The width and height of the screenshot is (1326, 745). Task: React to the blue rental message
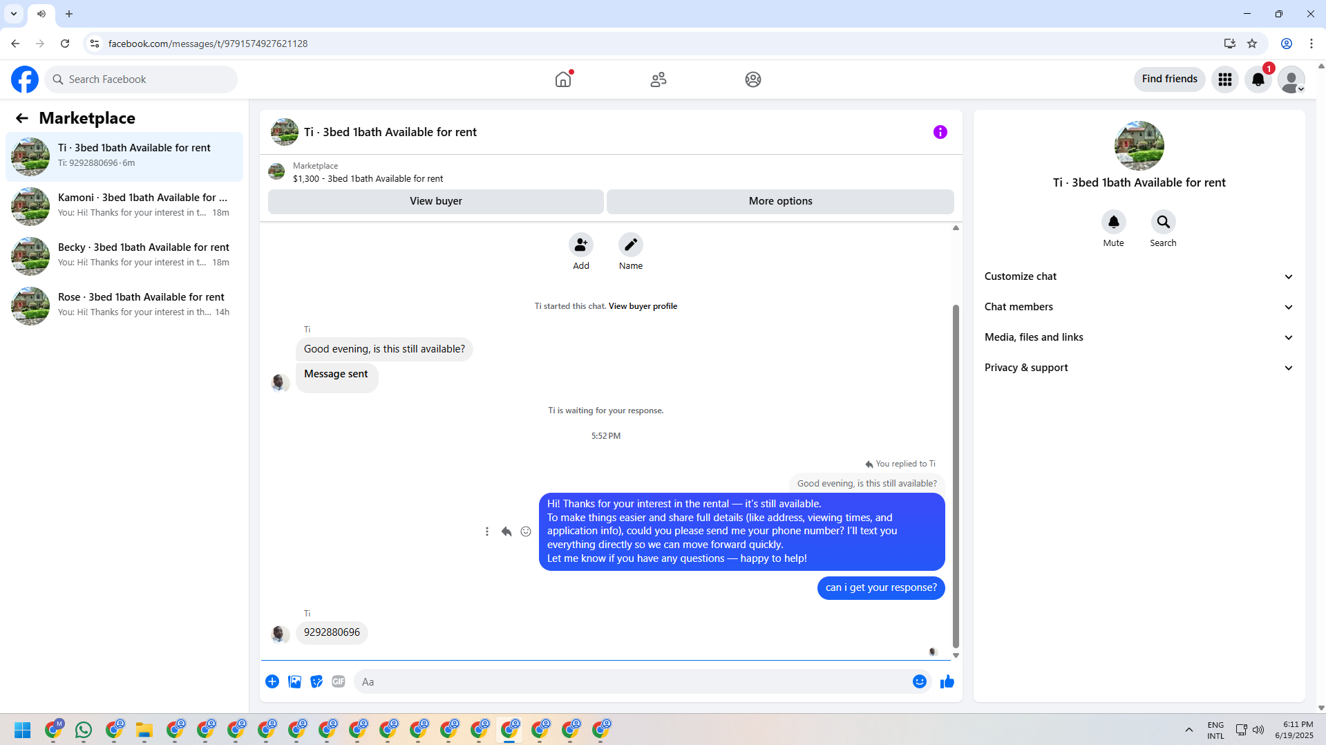[x=526, y=531]
